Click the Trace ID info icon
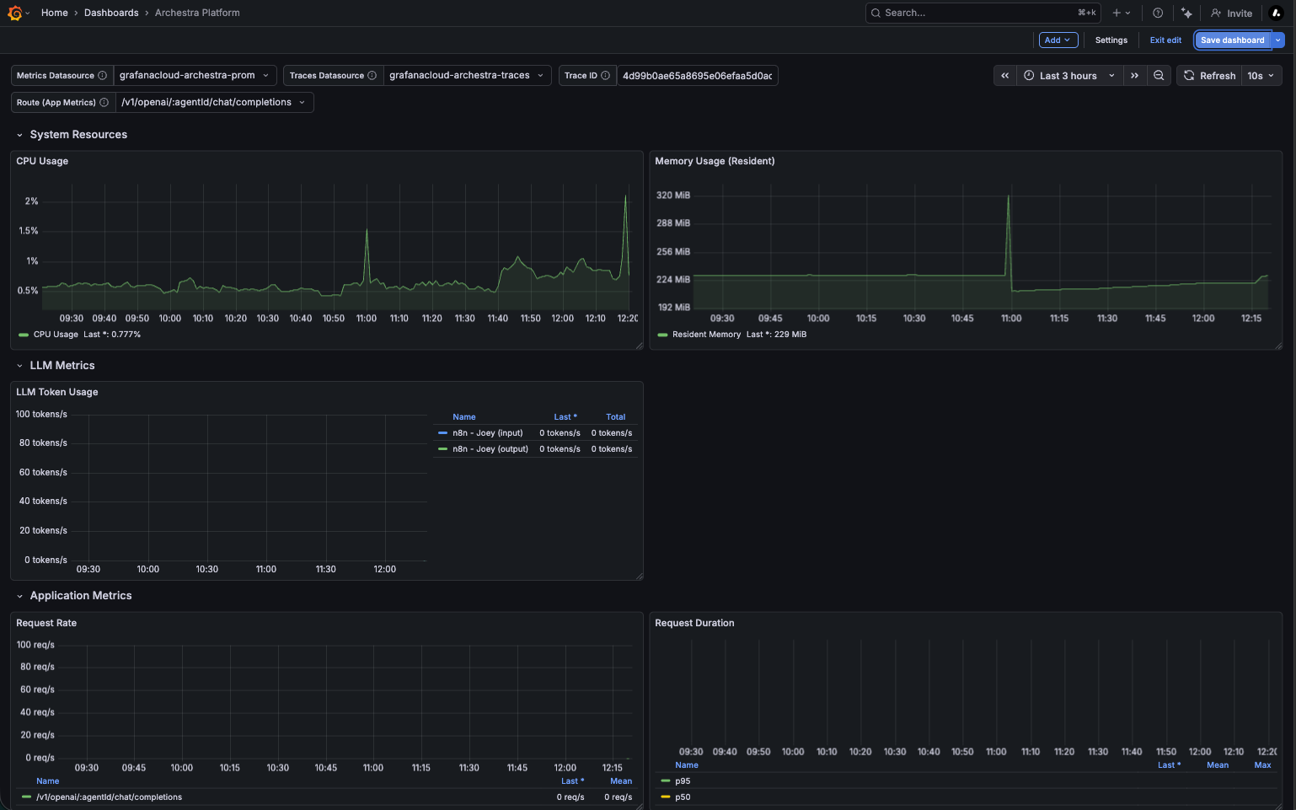The height and width of the screenshot is (810, 1296). [605, 76]
